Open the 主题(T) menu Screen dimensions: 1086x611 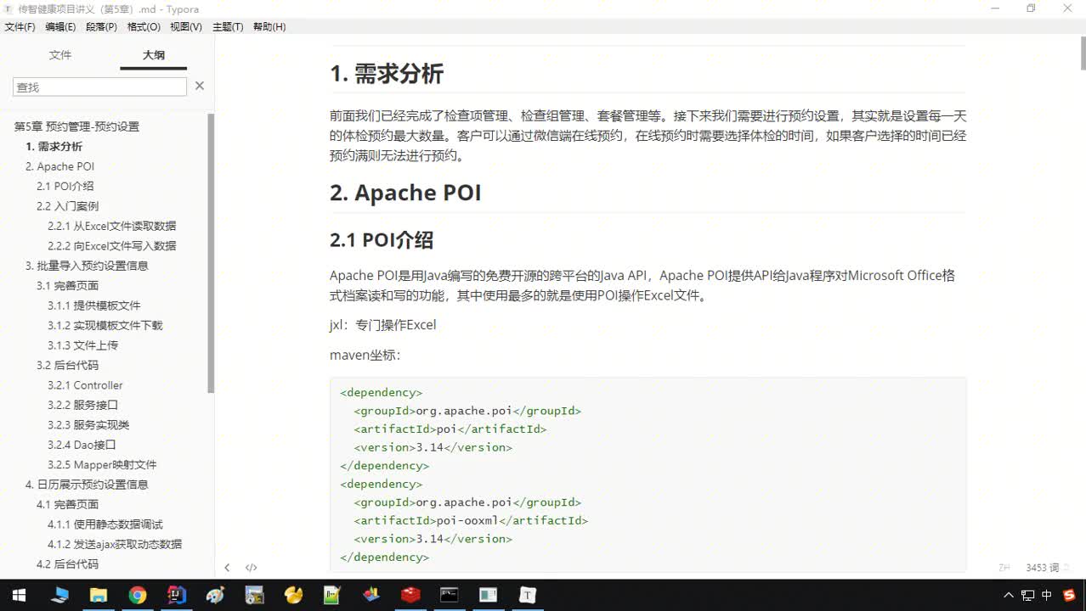228,27
